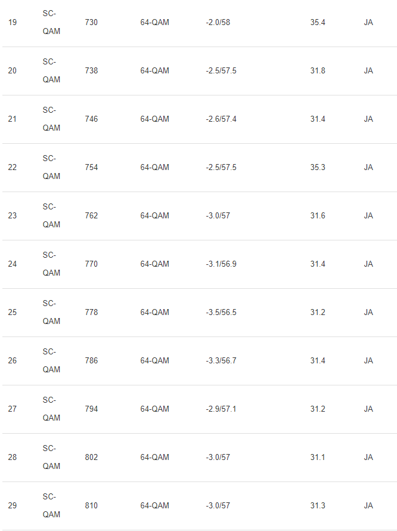Click the 64-QAM modulation in row 25
The width and height of the screenshot is (397, 531).
[x=154, y=312]
